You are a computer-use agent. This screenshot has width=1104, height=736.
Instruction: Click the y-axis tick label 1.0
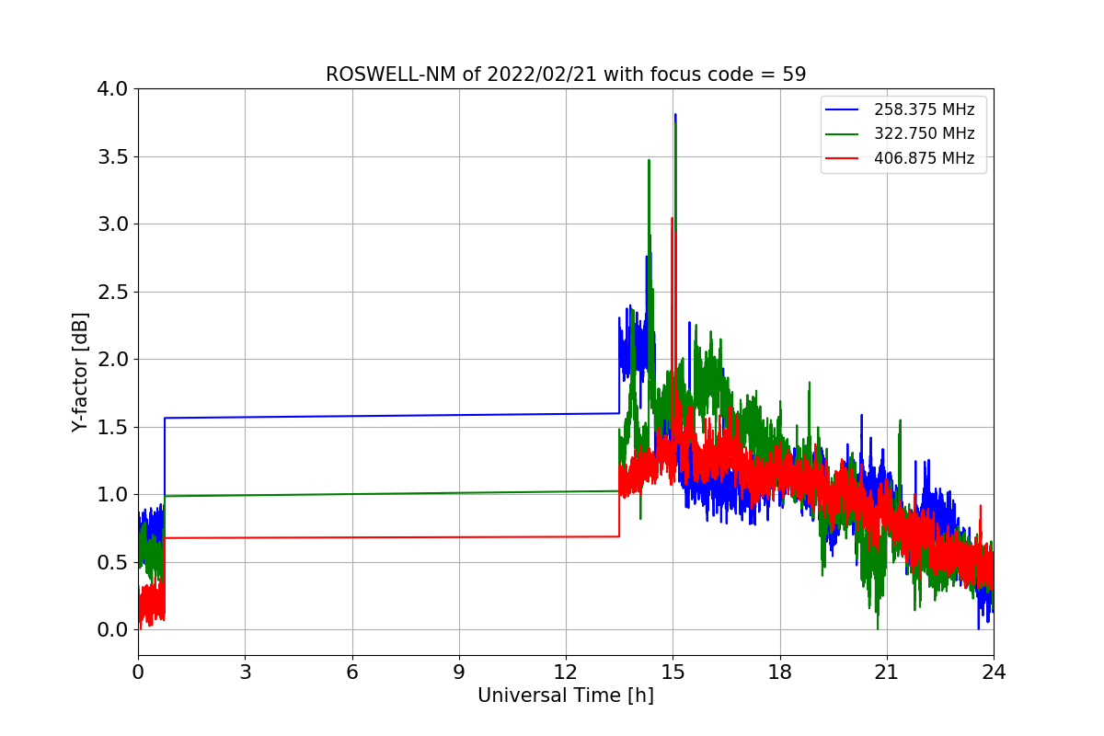click(114, 495)
